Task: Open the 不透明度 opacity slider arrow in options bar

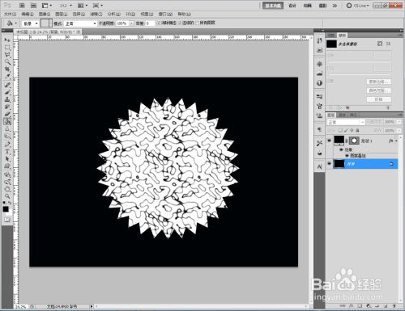Action: (131, 23)
